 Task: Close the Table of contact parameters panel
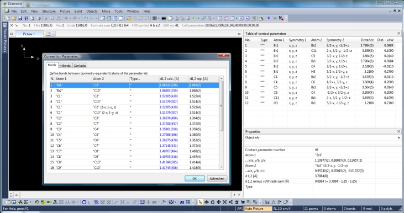pos(398,34)
